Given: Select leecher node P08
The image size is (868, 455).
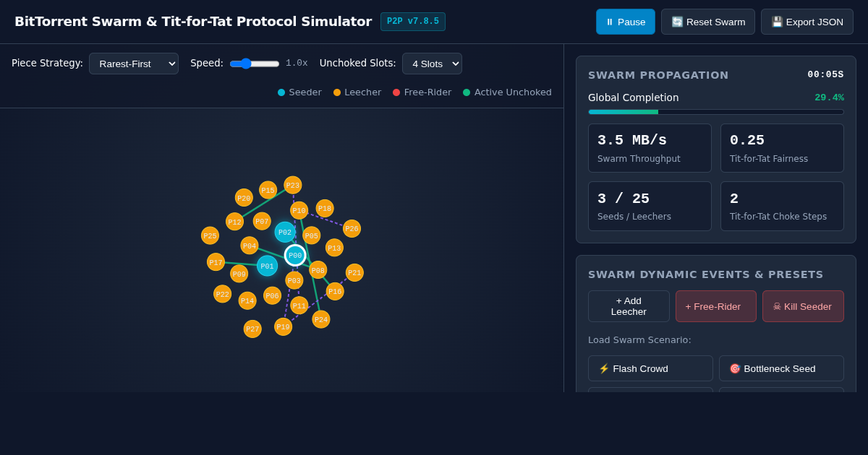Looking at the screenshot, I should coord(318,270).
